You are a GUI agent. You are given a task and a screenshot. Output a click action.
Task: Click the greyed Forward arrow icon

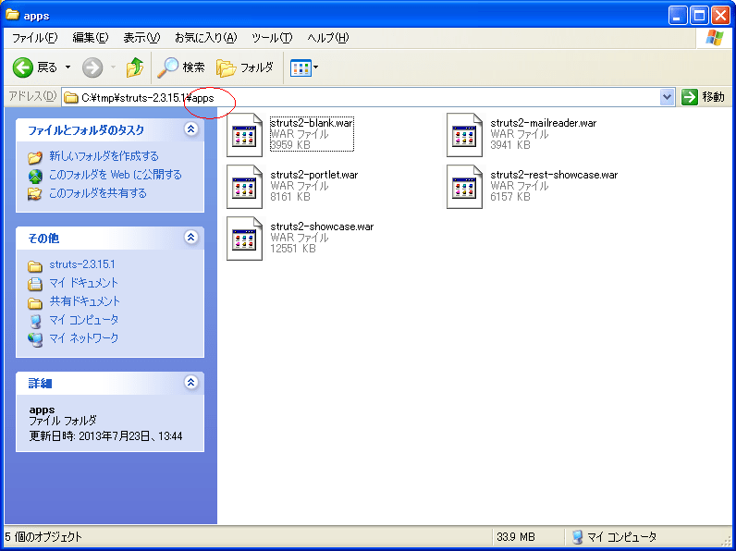pyautogui.click(x=92, y=67)
